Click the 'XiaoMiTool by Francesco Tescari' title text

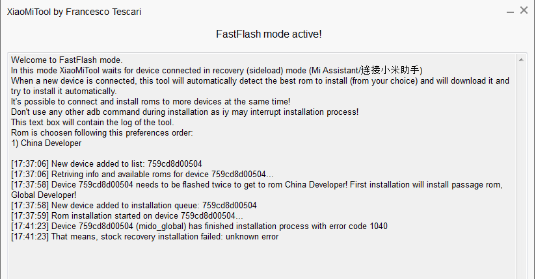74,12
